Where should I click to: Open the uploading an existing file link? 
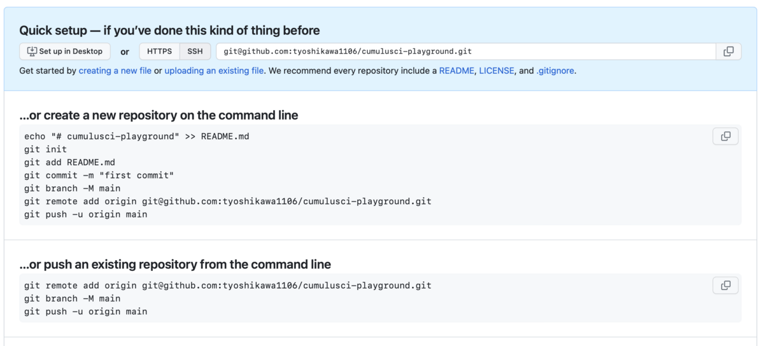tap(214, 71)
